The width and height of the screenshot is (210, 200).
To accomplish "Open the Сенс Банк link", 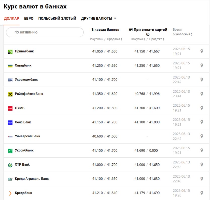I will [23, 122].
